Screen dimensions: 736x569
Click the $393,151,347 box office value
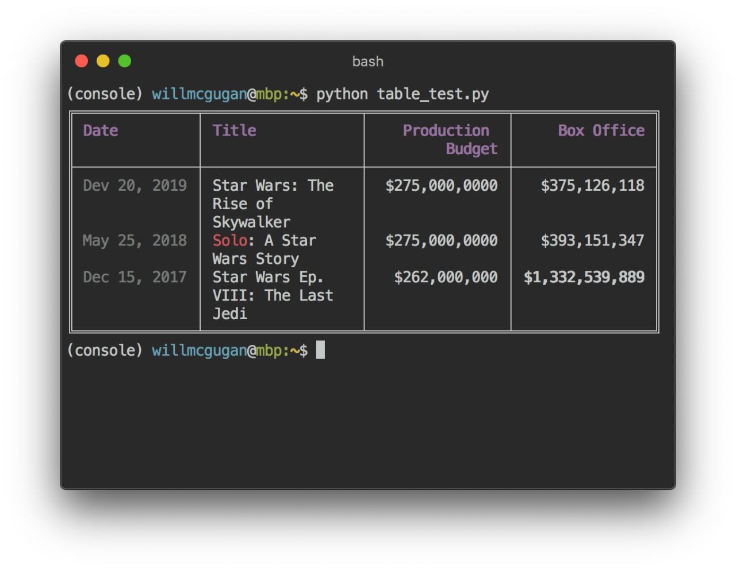tap(592, 240)
